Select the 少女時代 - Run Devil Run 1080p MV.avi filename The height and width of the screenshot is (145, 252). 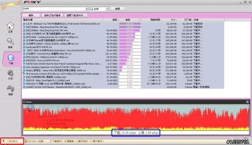click(x=48, y=54)
